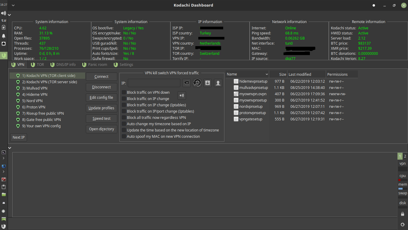This screenshot has height=230, width=408.
Task: Click the history restore clock icon
Action: point(197,83)
